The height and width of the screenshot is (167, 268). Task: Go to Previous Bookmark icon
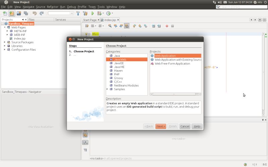coord(134,26)
